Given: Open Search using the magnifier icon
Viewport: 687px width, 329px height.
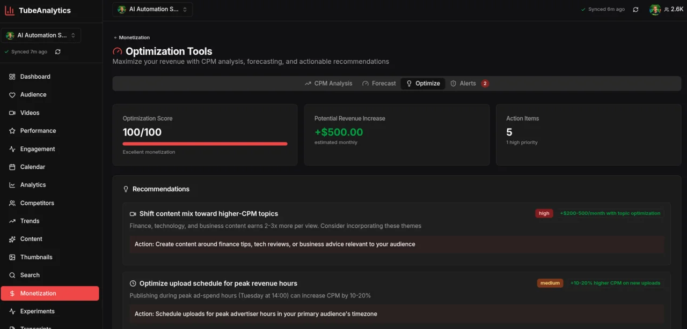Looking at the screenshot, I should click(12, 275).
